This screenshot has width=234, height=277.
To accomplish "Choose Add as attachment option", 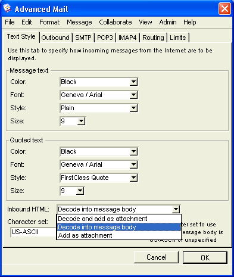I will tap(119, 235).
